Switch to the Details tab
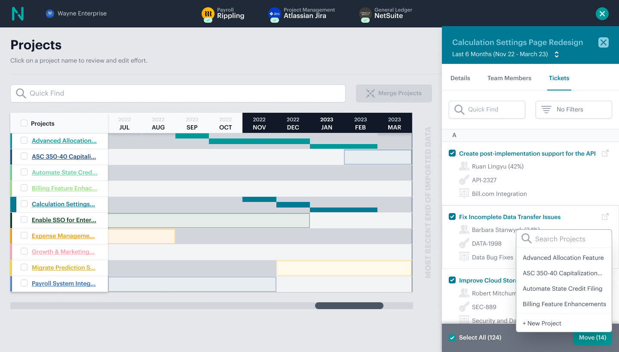The image size is (619, 352). coord(460,78)
